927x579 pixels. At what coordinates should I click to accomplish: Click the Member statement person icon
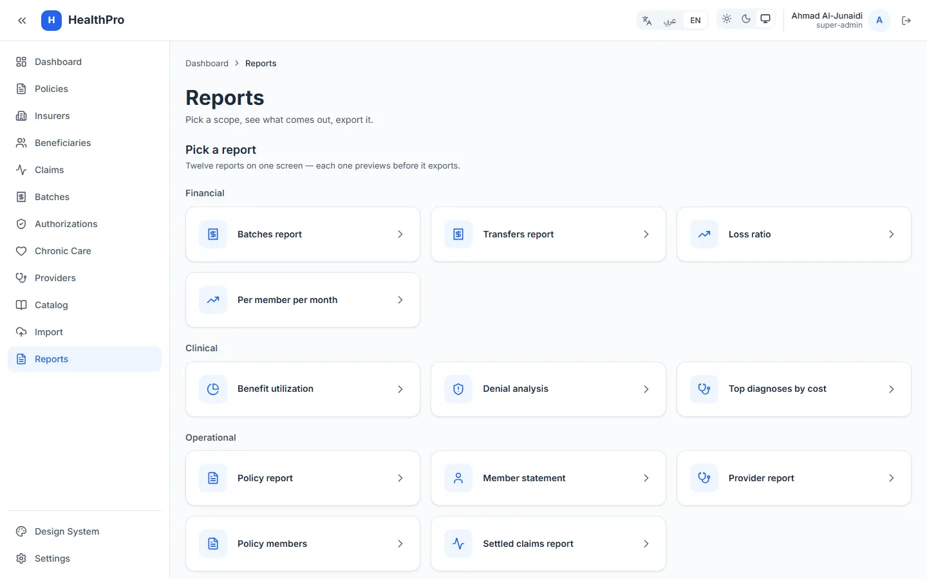[458, 478]
